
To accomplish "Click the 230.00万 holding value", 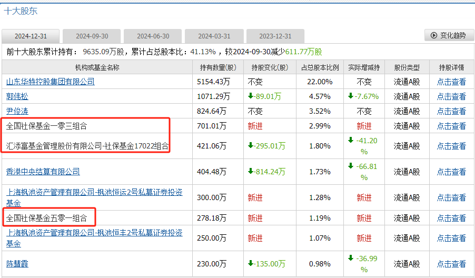I will click(212, 264).
